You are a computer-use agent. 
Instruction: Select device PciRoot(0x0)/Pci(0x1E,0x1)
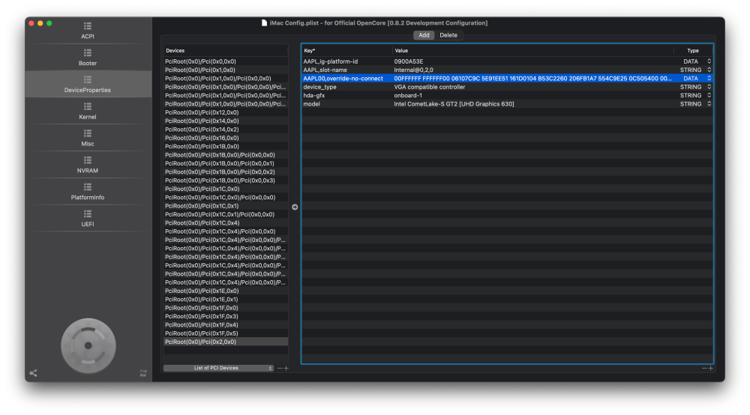click(x=225, y=300)
